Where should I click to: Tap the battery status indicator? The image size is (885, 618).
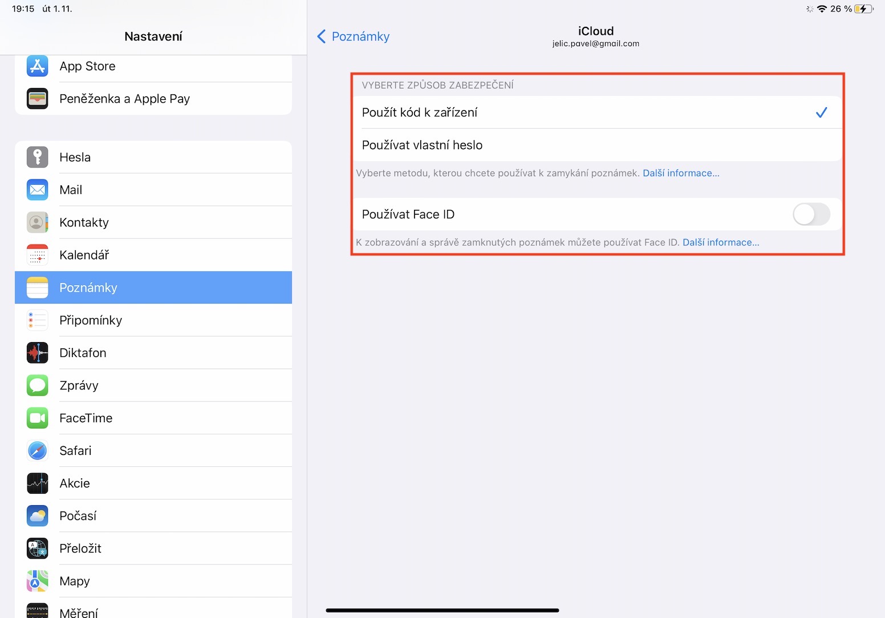[863, 9]
